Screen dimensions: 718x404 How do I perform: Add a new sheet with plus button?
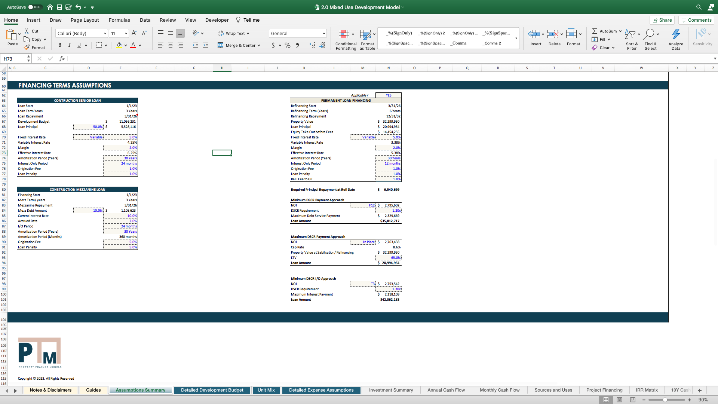(x=700, y=390)
